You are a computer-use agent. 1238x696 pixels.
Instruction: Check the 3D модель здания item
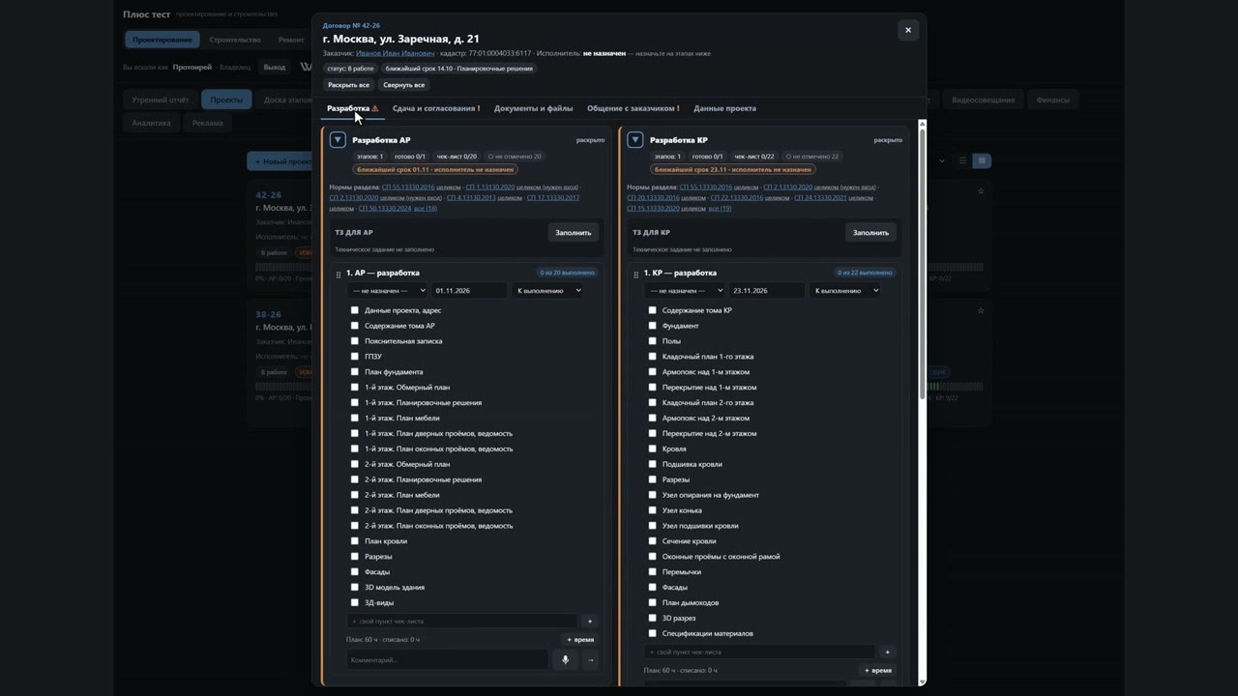click(355, 587)
